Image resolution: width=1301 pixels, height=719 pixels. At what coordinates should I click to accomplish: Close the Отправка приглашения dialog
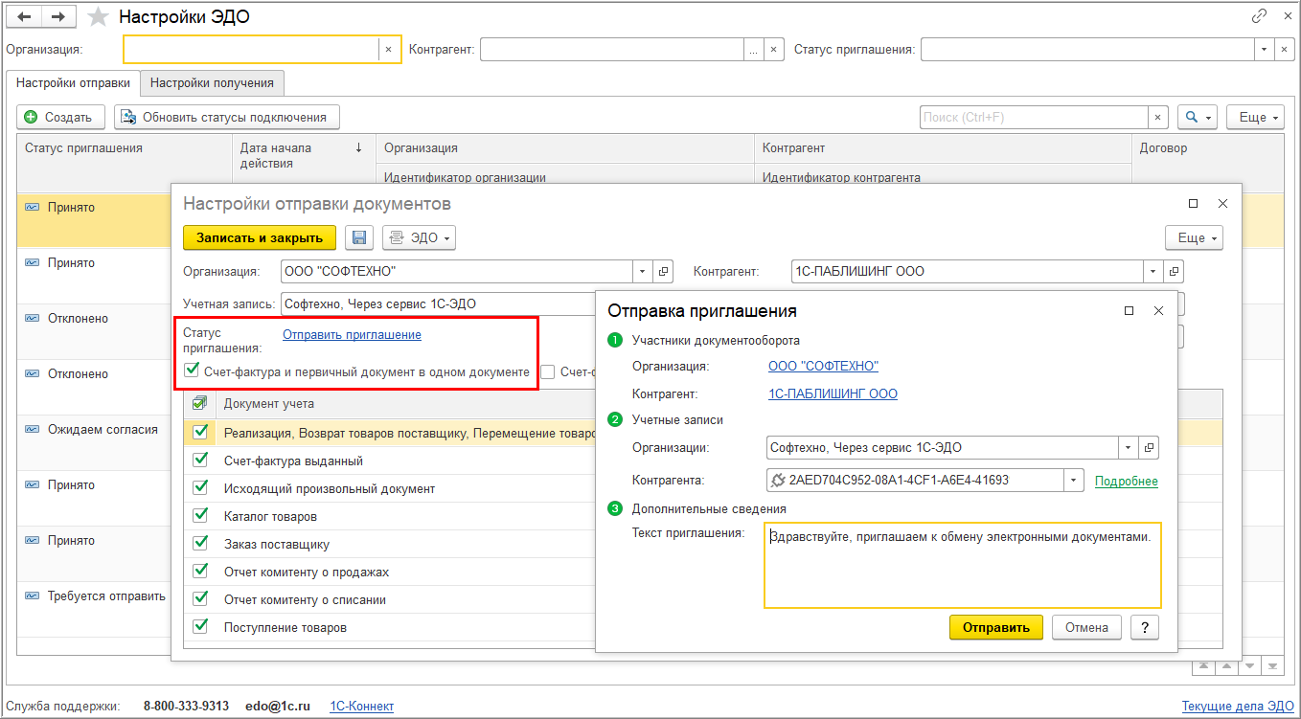click(x=1158, y=311)
